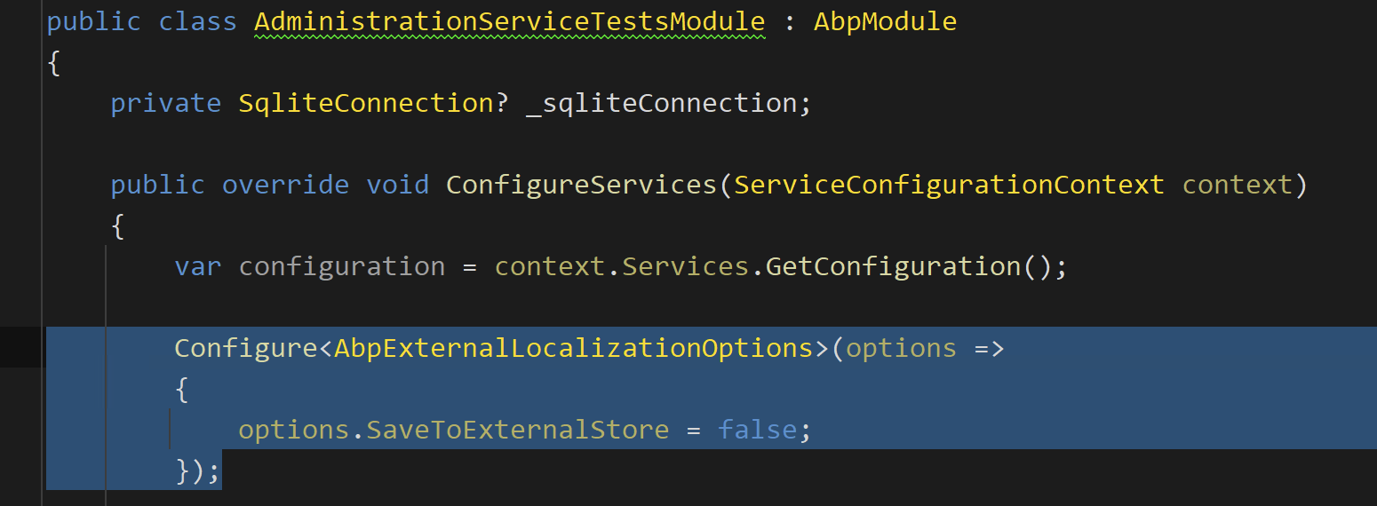Click the AdministrationServiceTestsModule class name
1377x506 pixels.
pos(509,21)
